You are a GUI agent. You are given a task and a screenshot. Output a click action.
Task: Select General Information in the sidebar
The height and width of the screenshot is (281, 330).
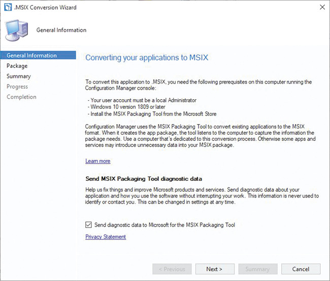(x=31, y=55)
